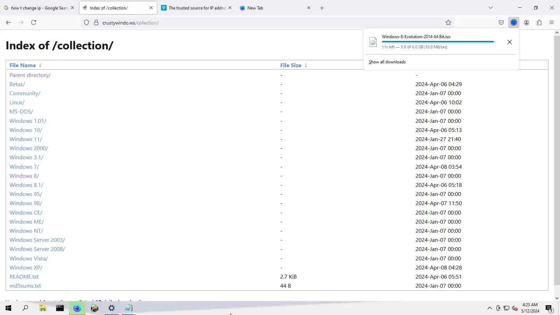Screen dimensions: 560x315
Task: Click the Windows-8-Evolution-2014-64 Bit.iso filename
Action: [x=416, y=36]
